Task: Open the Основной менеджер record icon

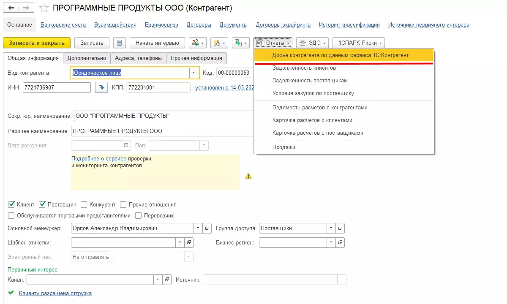Action: point(207,228)
